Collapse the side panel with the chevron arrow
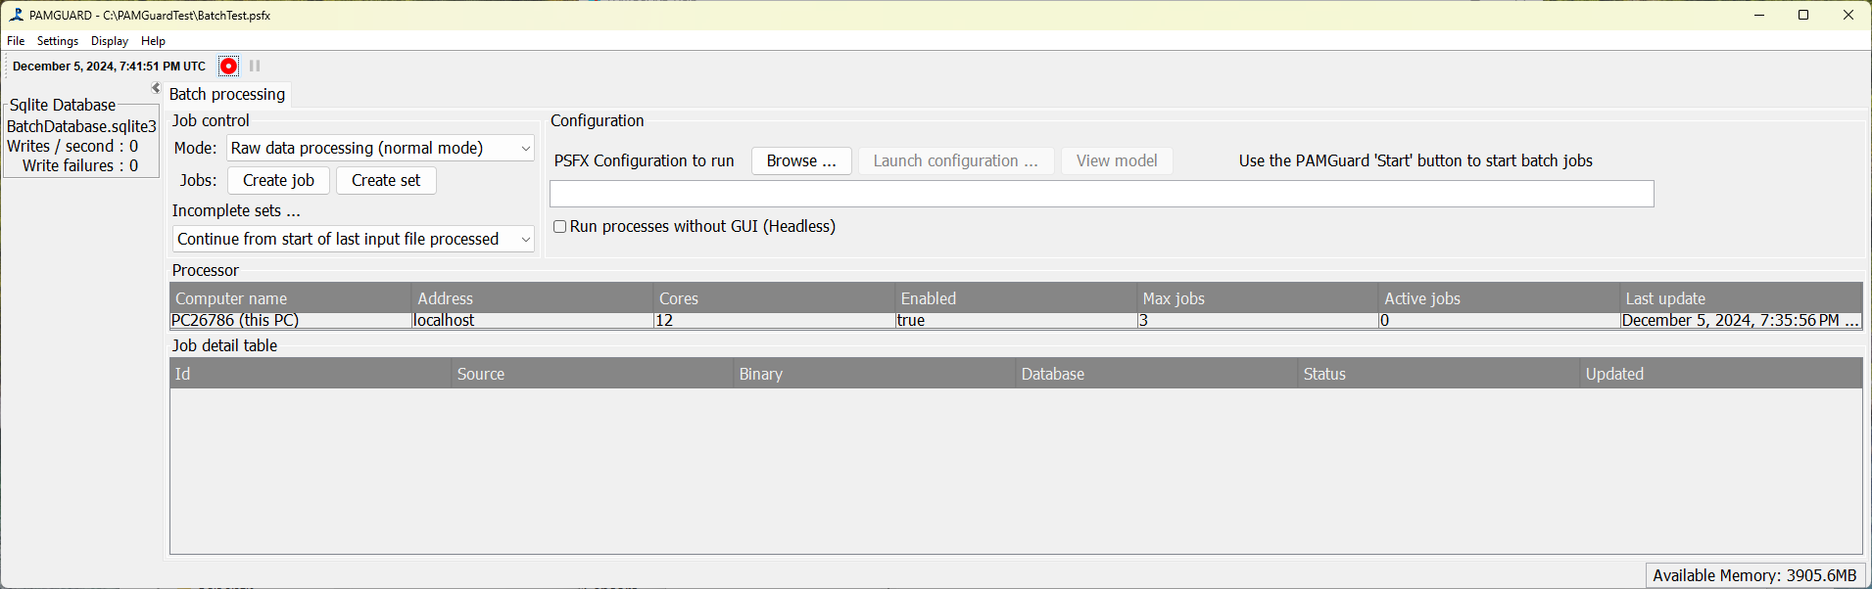Viewport: 1872px width, 589px height. click(x=155, y=89)
